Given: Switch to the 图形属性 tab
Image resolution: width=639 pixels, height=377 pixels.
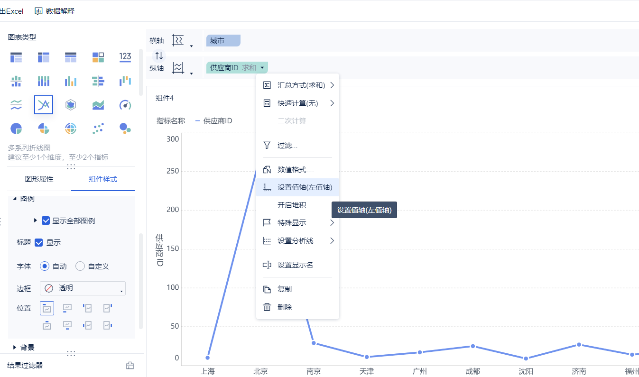Looking at the screenshot, I should pos(39,179).
